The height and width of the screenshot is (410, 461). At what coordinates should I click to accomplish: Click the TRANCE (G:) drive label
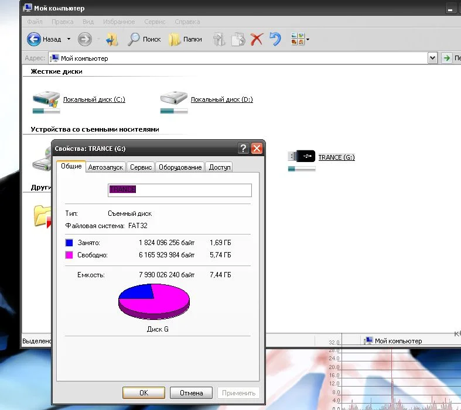(x=337, y=157)
